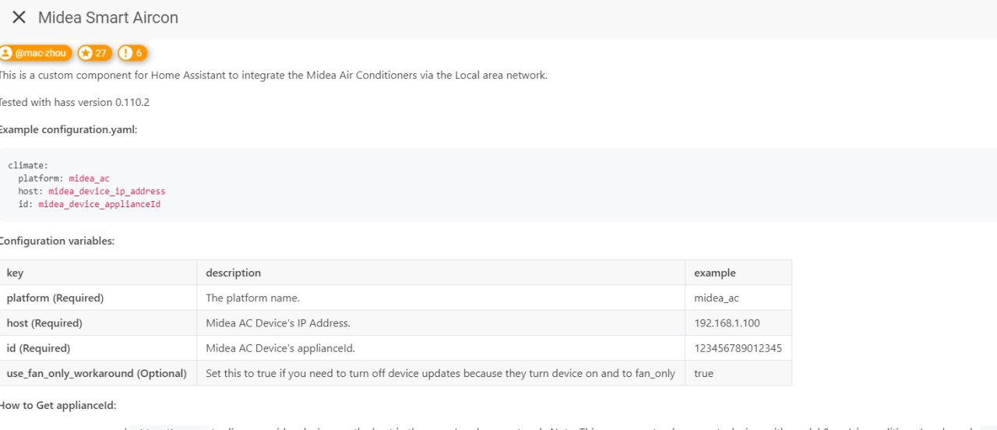Click the exclamation icon on issues badge

pyautogui.click(x=125, y=53)
